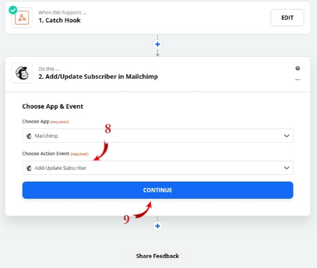Click Mailchimp icon in Action Event field
This screenshot has height=268, width=317.
(x=29, y=168)
